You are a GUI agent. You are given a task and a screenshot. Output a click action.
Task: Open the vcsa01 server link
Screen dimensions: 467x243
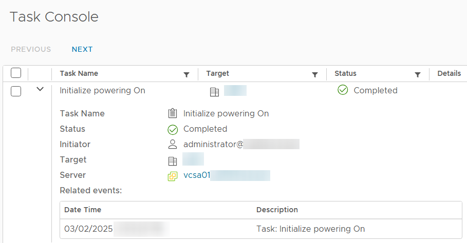coord(197,175)
